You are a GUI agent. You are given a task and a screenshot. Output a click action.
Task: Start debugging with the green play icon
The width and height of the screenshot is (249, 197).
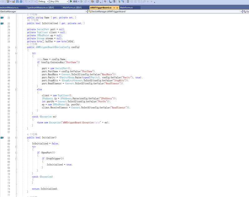coord(71,2)
